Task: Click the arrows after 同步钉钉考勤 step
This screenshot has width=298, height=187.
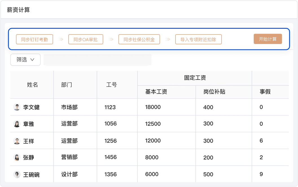Action: tap(61, 39)
